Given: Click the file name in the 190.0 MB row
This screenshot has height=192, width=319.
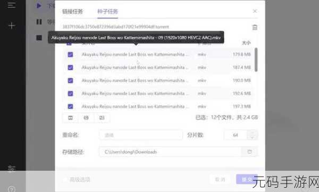Looking at the screenshot, I should [135, 80].
